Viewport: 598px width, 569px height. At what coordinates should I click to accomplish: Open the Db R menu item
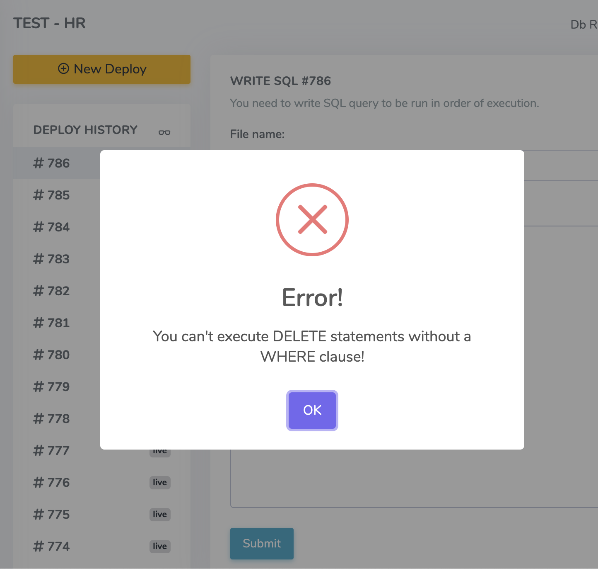tap(583, 25)
